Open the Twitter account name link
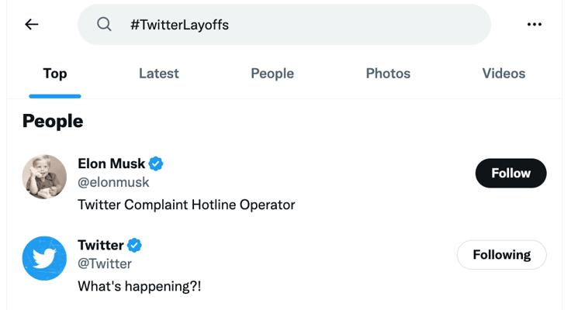 100,245
